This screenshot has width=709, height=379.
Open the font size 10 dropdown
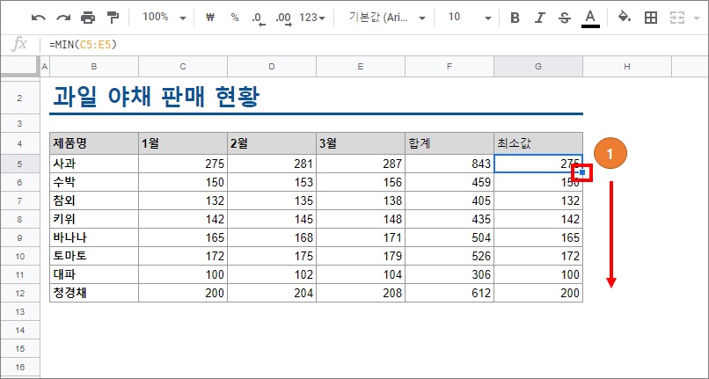(x=470, y=18)
